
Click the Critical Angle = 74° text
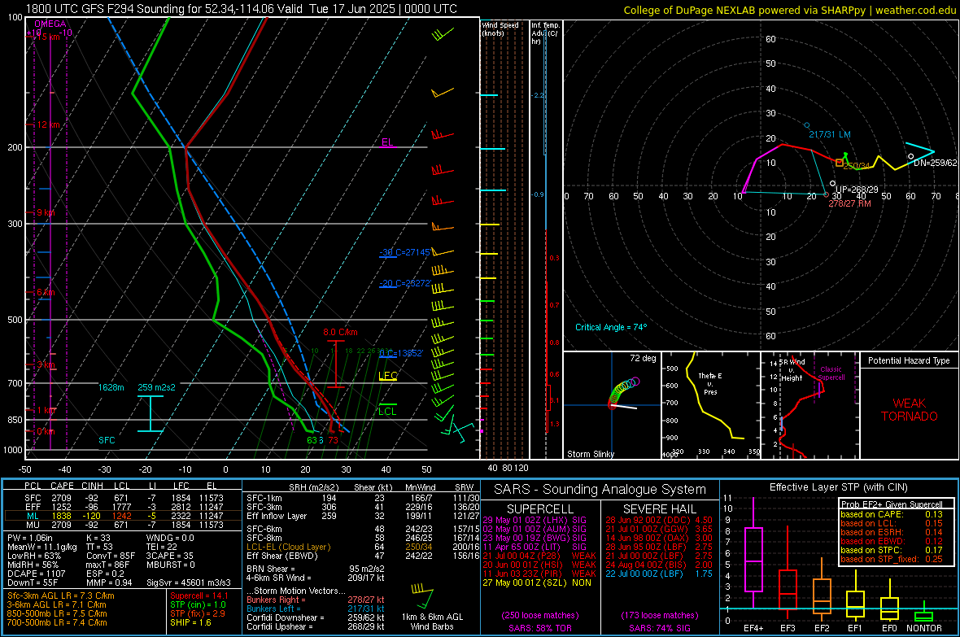pos(611,327)
